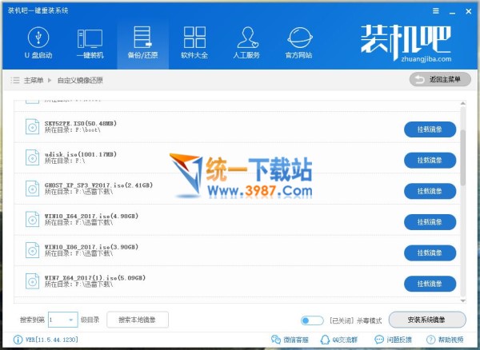Open the U盘启动 section
The width and height of the screenshot is (480, 350).
(38, 43)
